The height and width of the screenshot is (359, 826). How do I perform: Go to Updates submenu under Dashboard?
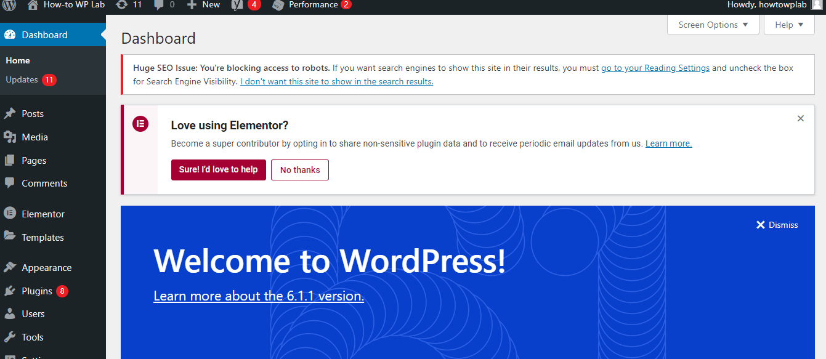pos(22,80)
